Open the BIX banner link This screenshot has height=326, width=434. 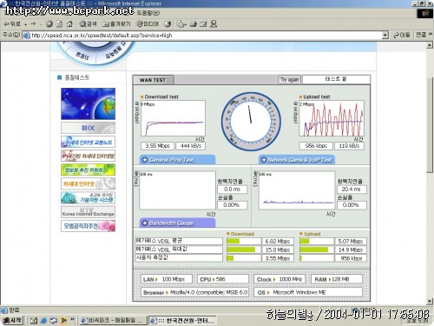(88, 128)
